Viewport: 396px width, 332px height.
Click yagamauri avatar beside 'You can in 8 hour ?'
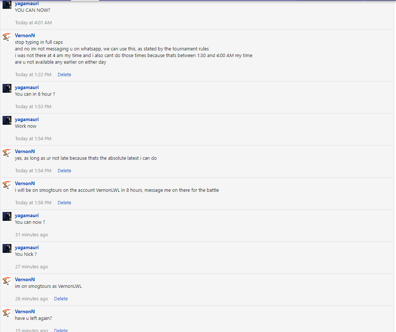[7, 88]
